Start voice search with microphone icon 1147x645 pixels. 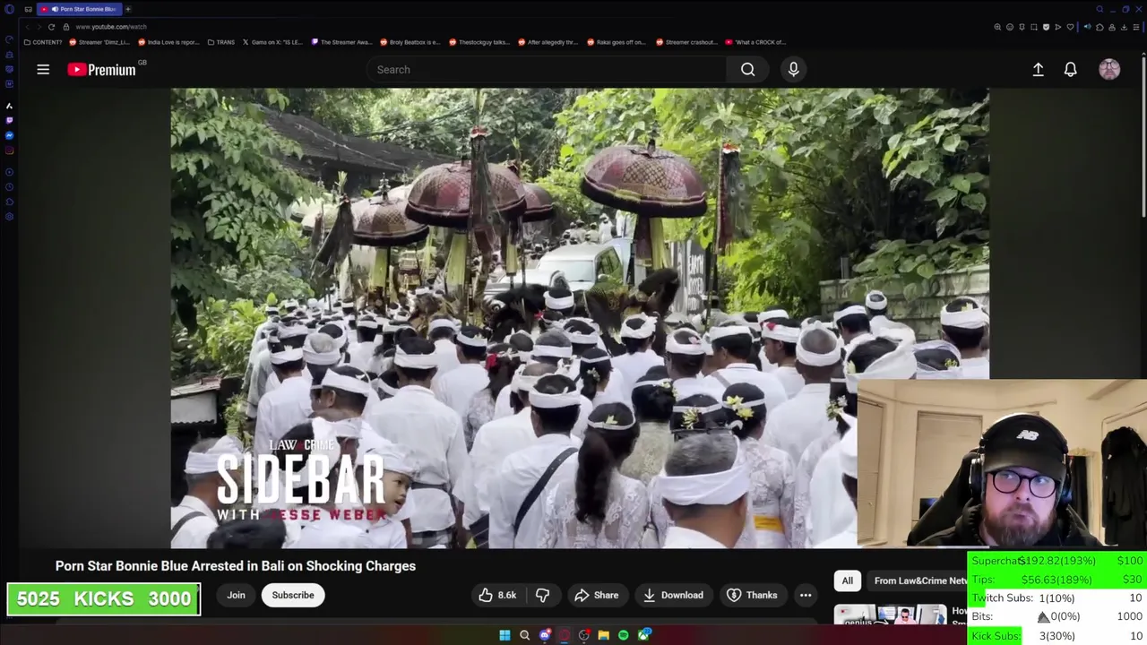click(x=793, y=69)
